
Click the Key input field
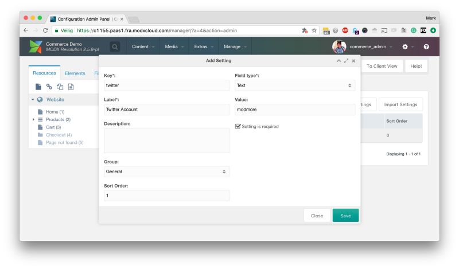pyautogui.click(x=166, y=85)
